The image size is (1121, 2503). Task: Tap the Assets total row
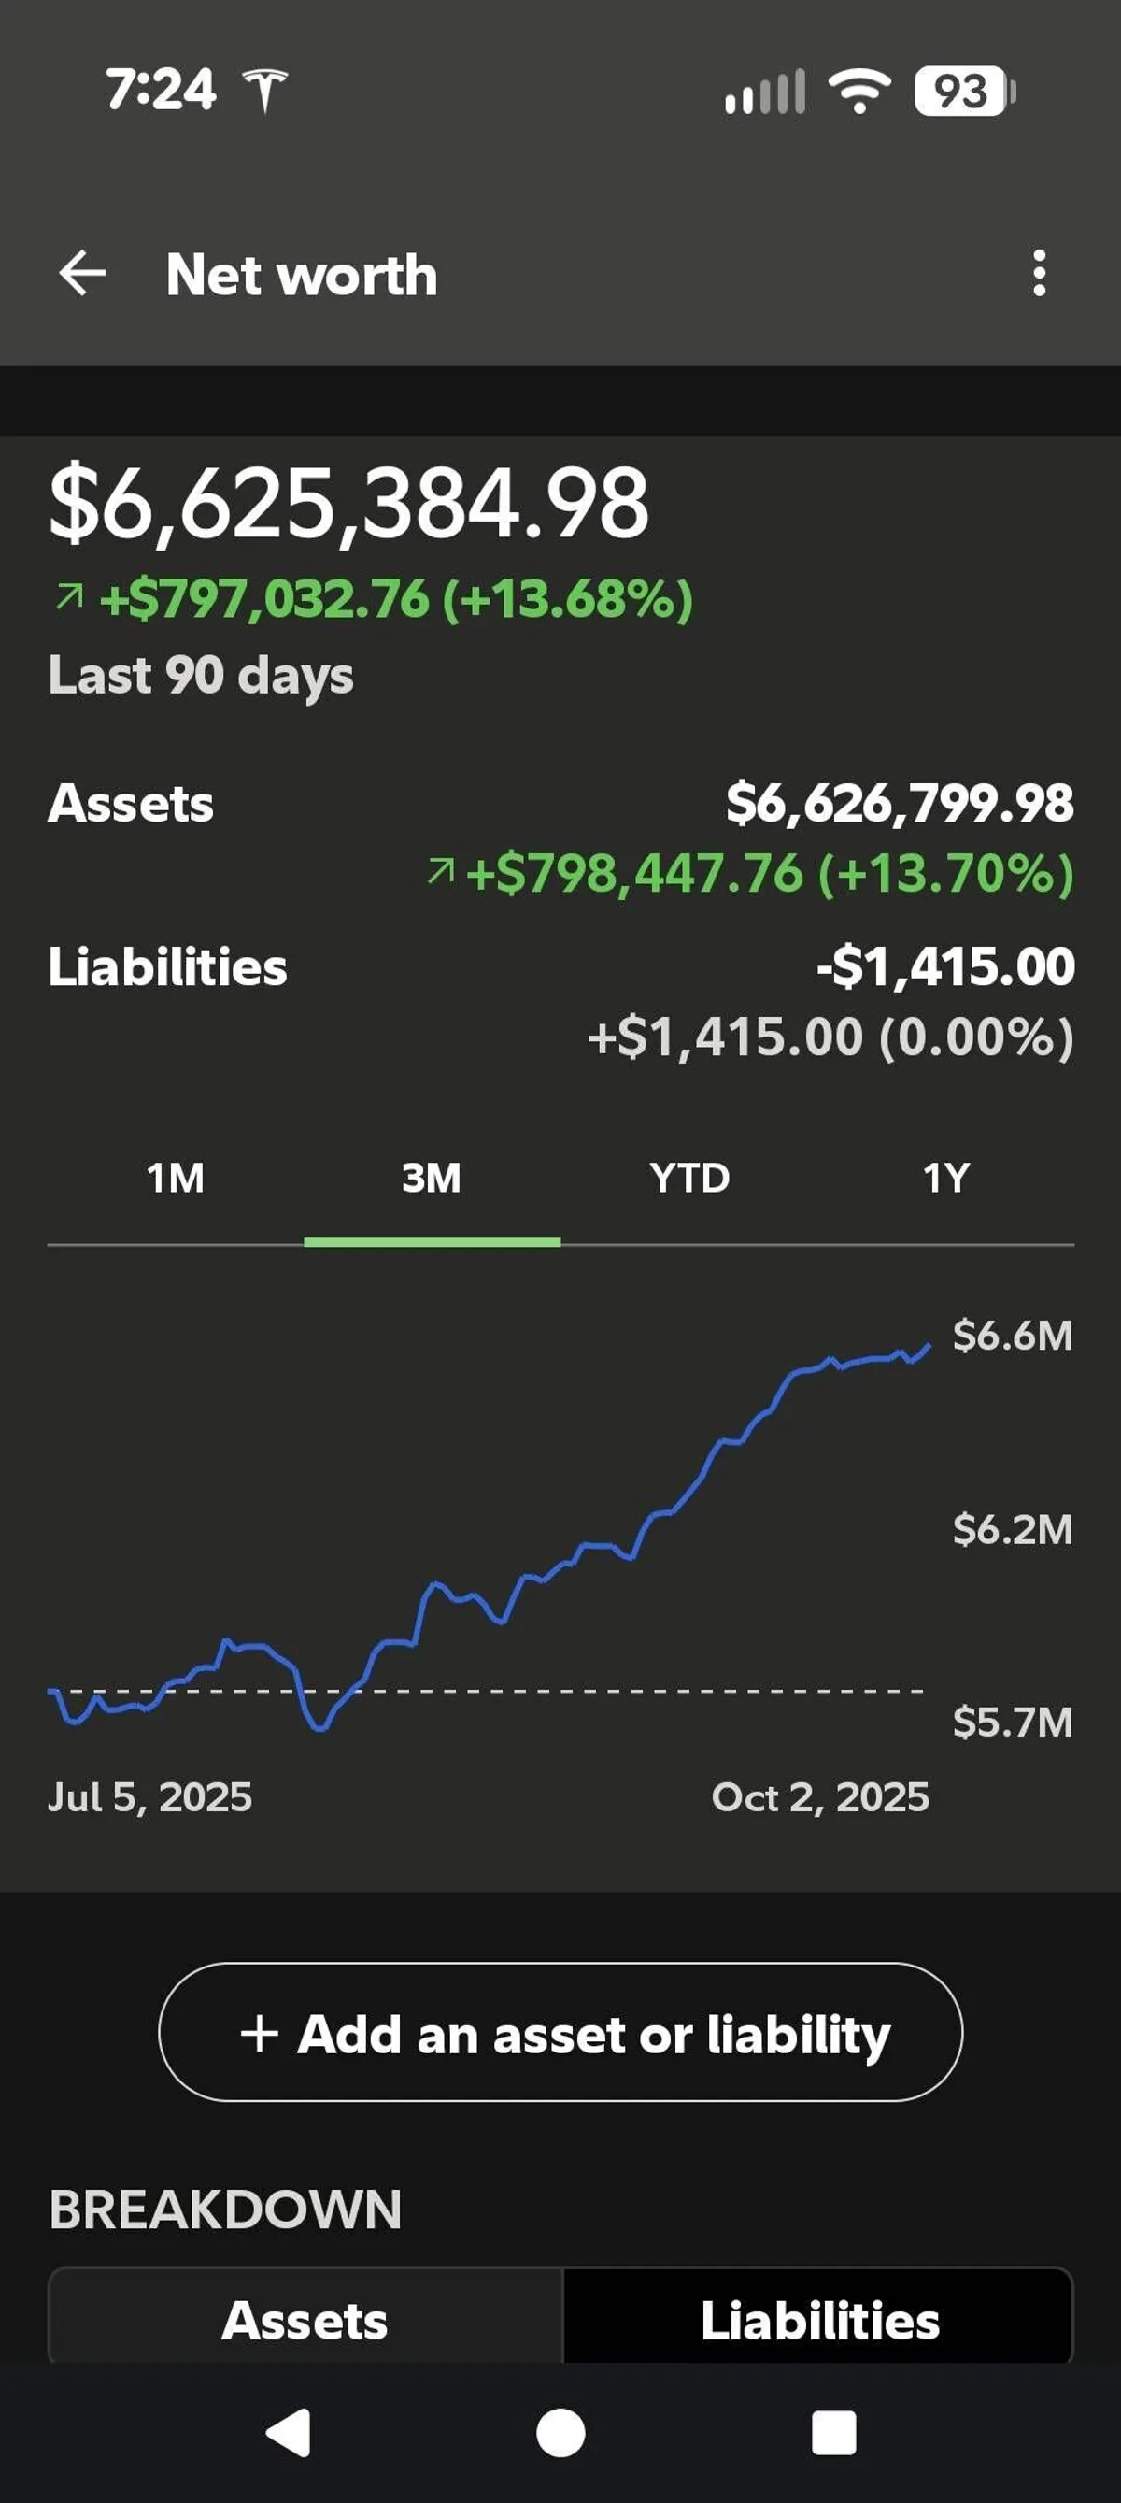point(560,805)
